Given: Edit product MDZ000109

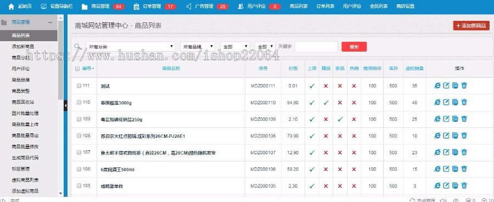Looking at the screenshot, I should tap(446, 119).
